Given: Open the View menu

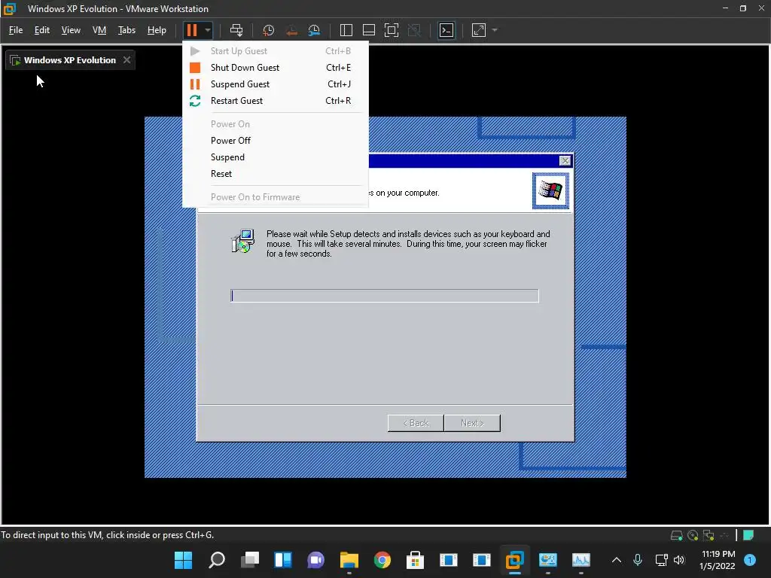Looking at the screenshot, I should 71,30.
